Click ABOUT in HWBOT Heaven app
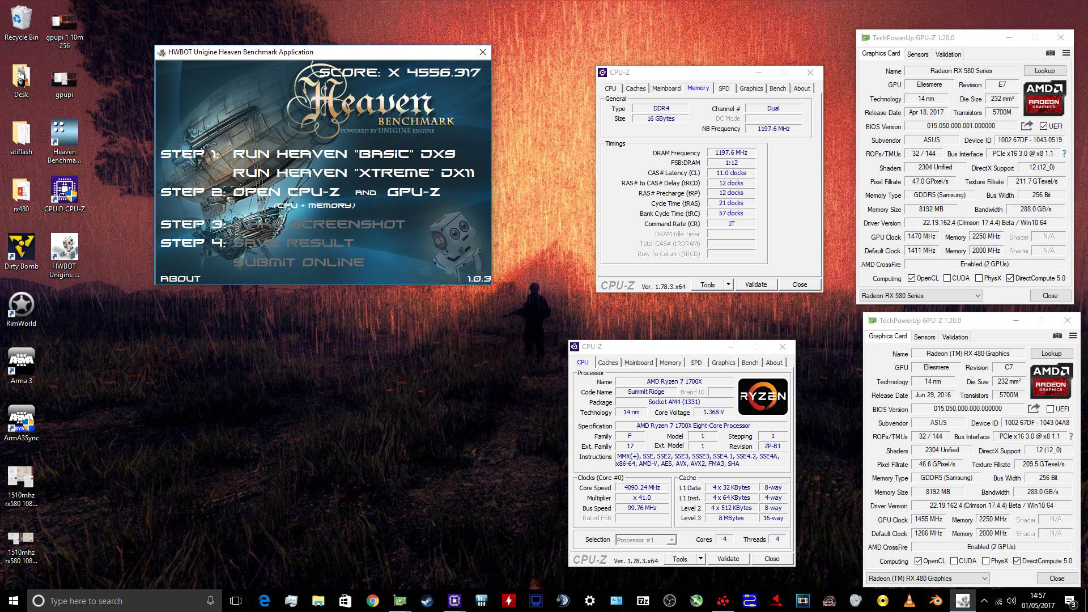The width and height of the screenshot is (1088, 612). [x=180, y=278]
